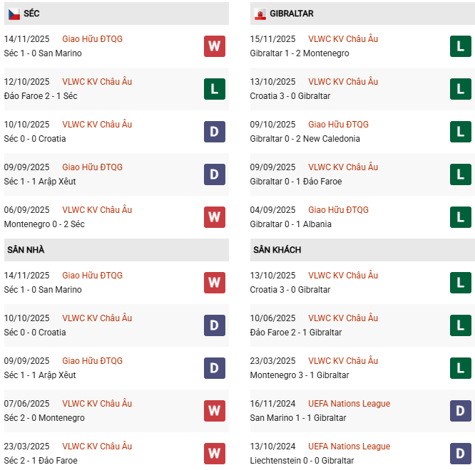Click the Gibraltar 0 - 1 Đảo Faroe match result
Viewport: 475px width, 470px height.
[x=296, y=182]
